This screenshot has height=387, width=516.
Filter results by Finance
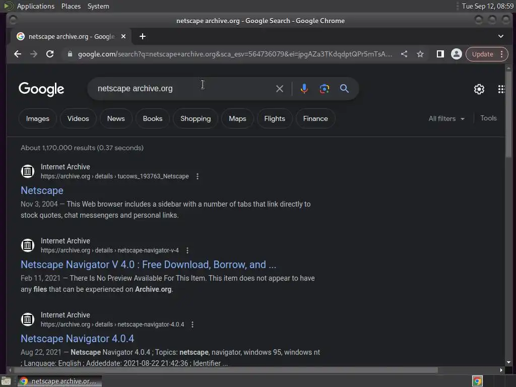point(315,118)
